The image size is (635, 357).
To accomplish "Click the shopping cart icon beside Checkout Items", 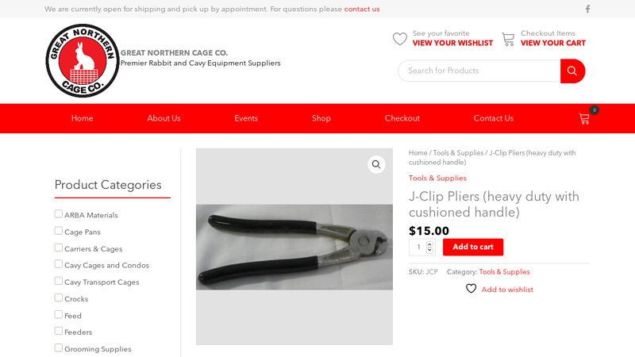I will click(x=508, y=39).
